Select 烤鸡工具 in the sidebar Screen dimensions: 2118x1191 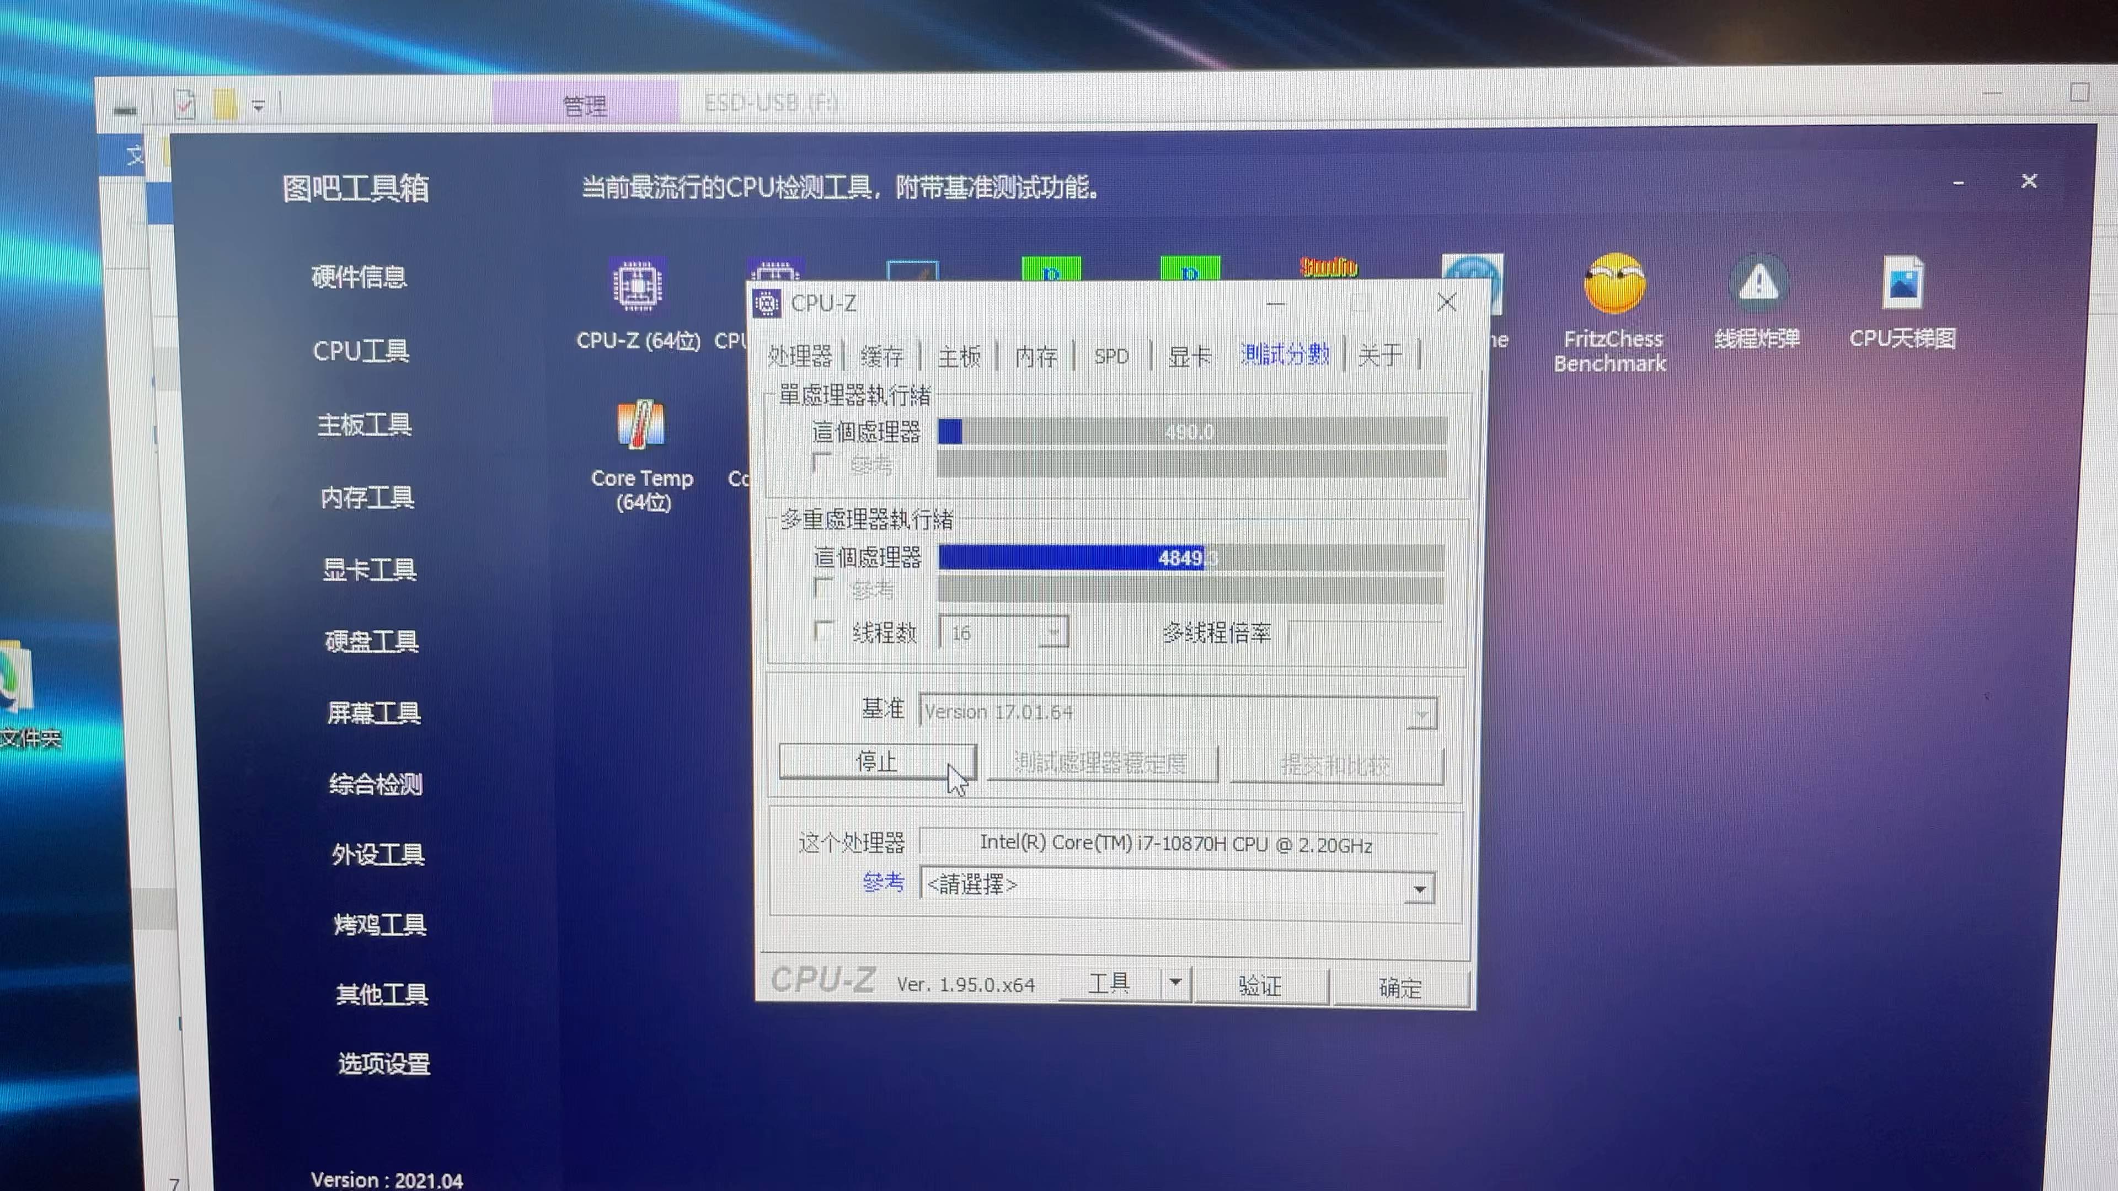tap(380, 925)
